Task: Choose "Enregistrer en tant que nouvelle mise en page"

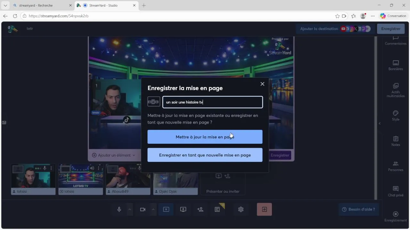Action: (205, 155)
